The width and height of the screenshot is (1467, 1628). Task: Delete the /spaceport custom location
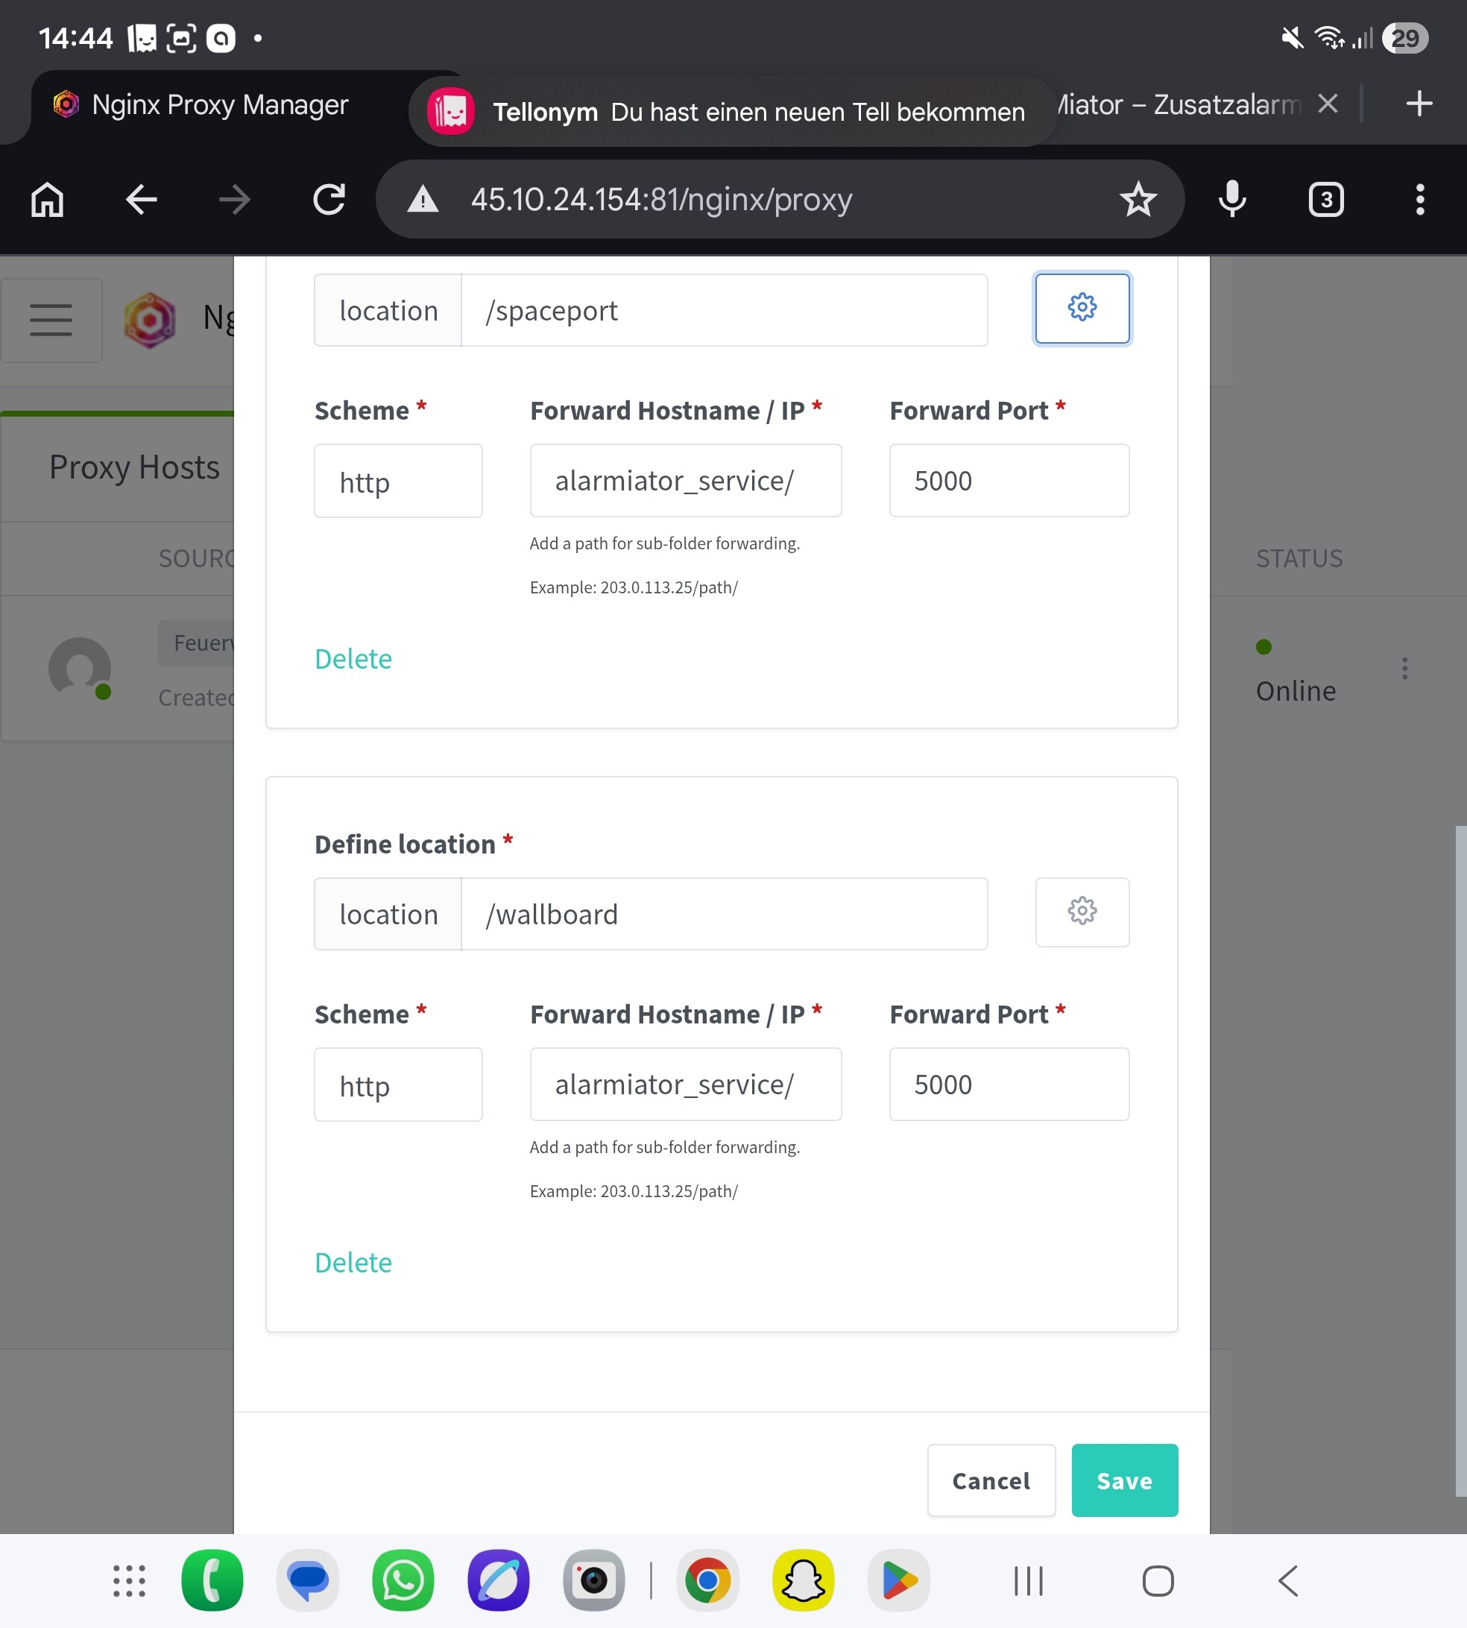(x=353, y=658)
